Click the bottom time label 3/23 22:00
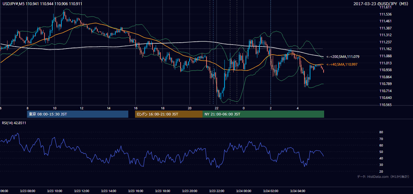The height and width of the screenshot is (194, 413). point(217,191)
